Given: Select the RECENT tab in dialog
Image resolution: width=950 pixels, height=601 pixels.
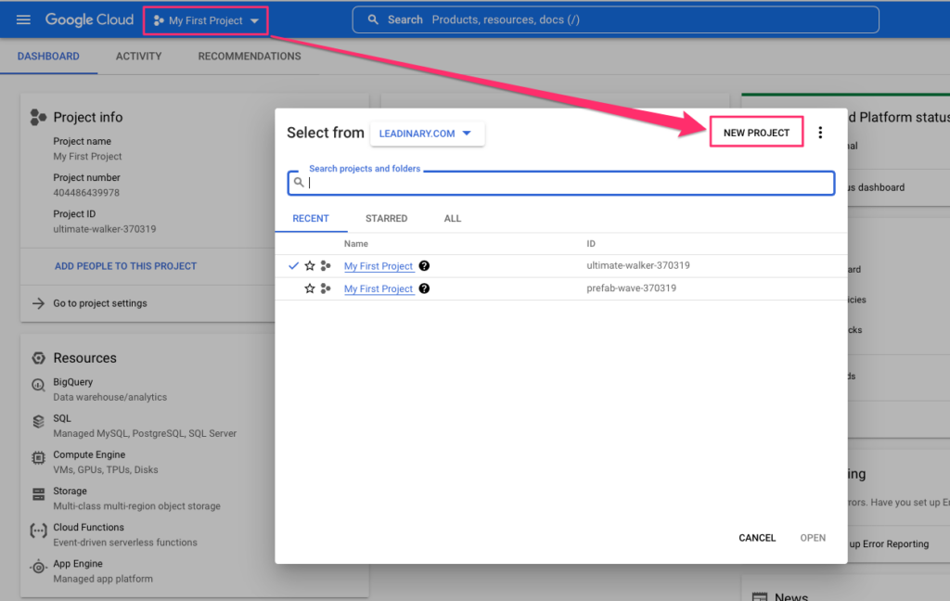Looking at the screenshot, I should 311,219.
